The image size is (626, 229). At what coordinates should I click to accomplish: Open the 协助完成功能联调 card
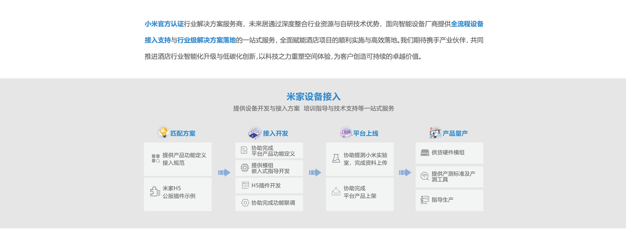pyautogui.click(x=269, y=203)
